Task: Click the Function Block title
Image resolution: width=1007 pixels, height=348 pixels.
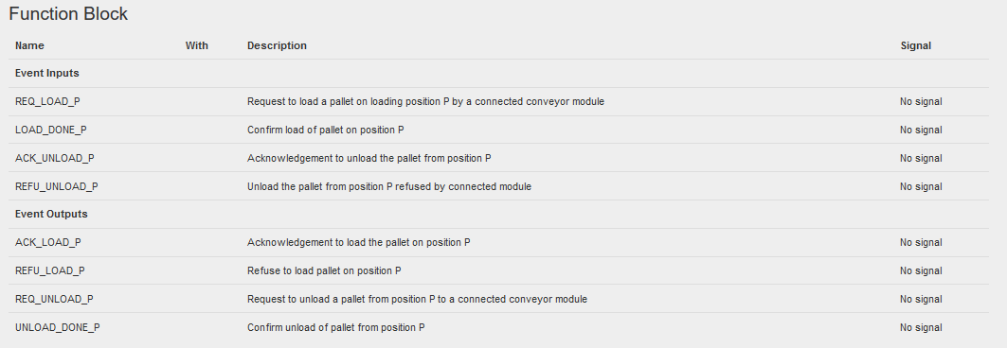Action: pos(68,14)
